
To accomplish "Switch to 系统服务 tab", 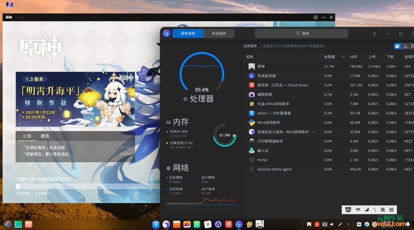I will click(219, 34).
